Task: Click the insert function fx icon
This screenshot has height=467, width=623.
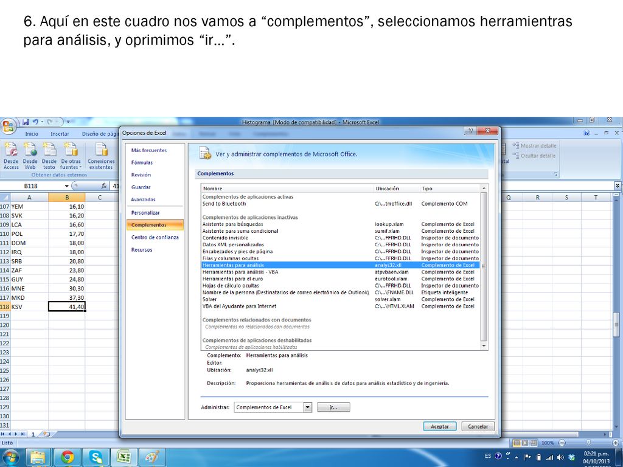Action: pyautogui.click(x=103, y=185)
